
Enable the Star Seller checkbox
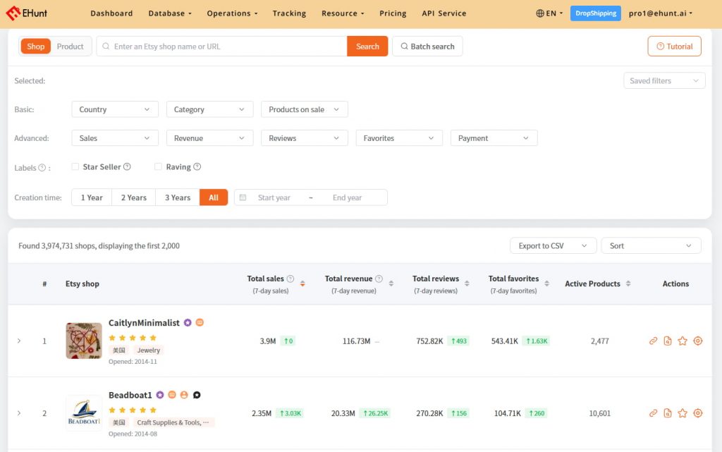pos(75,166)
